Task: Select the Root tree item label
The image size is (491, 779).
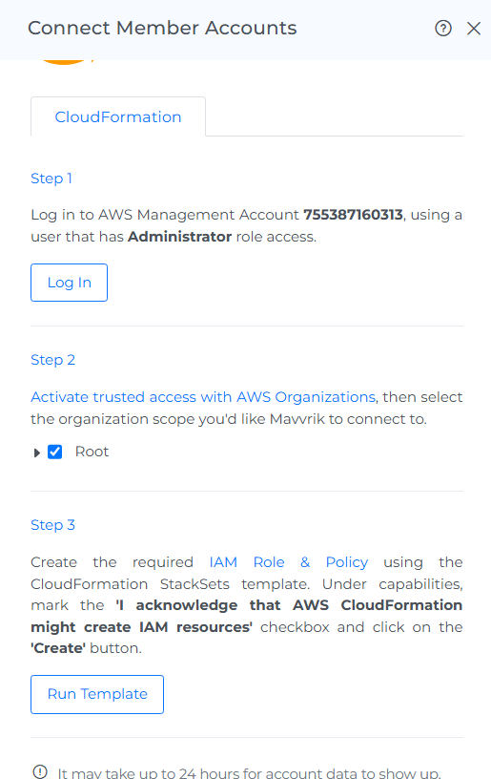Action: [92, 452]
